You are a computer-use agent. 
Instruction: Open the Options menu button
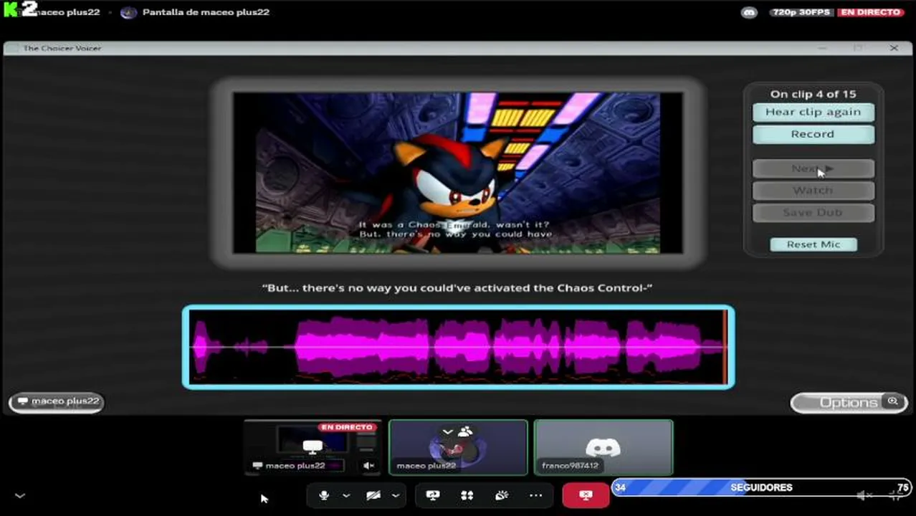point(849,403)
